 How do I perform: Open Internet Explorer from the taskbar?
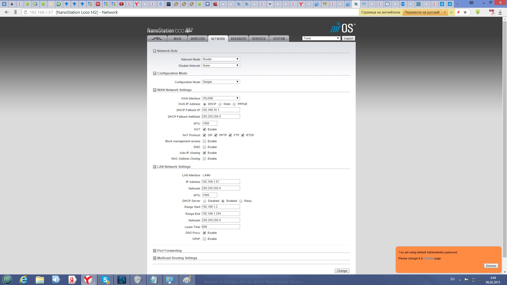pyautogui.click(x=24, y=280)
